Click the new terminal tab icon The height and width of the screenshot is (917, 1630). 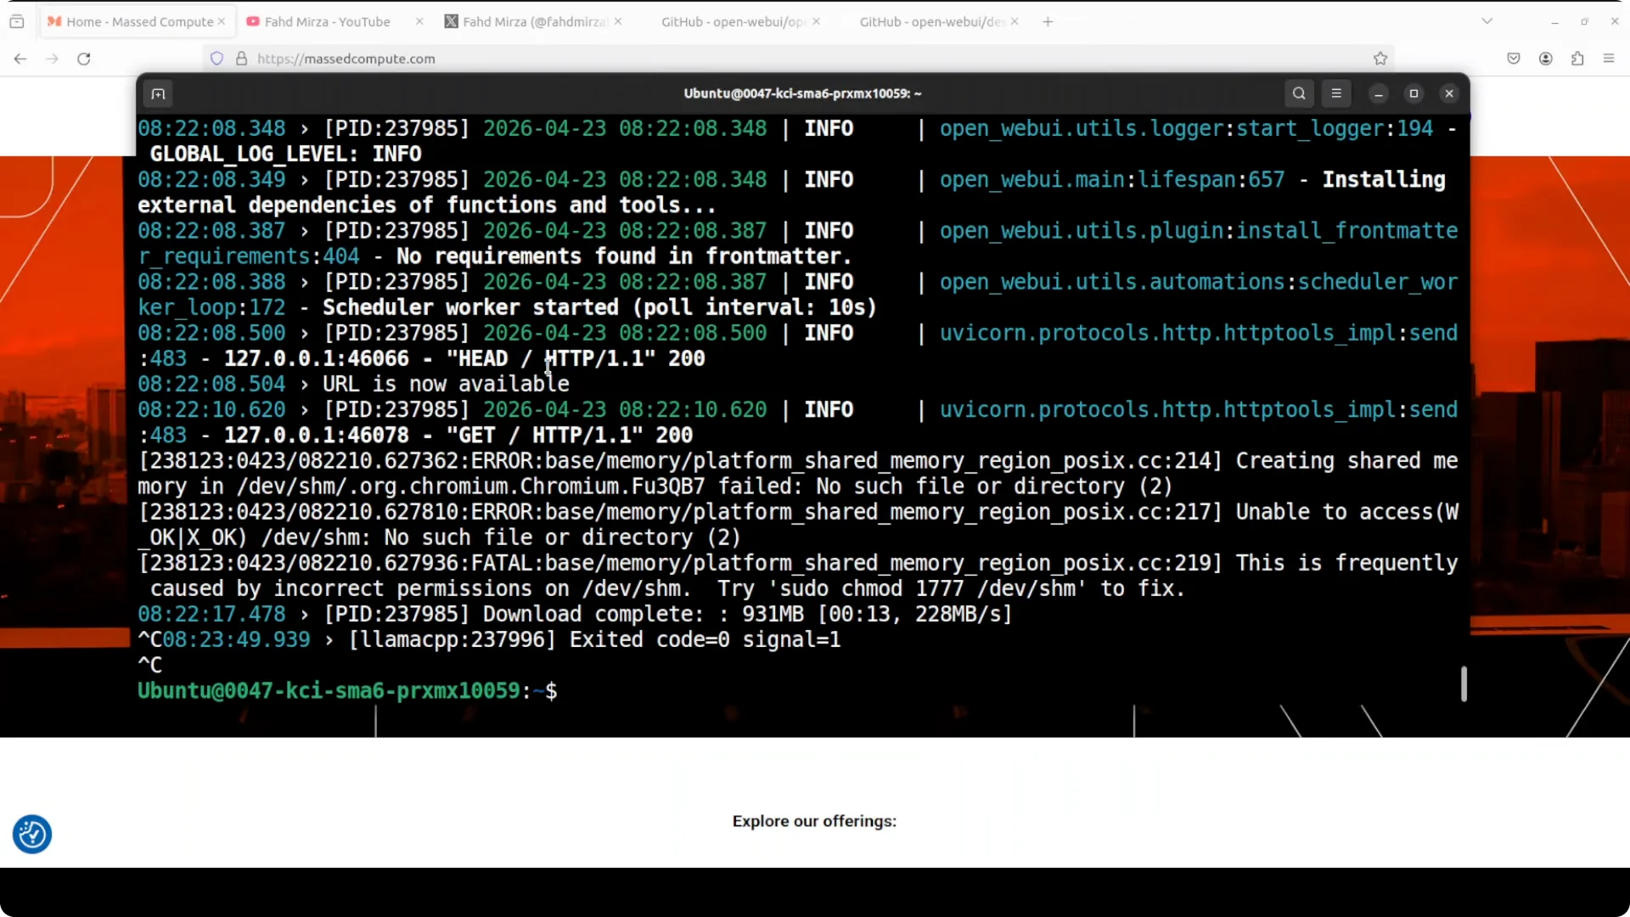pos(158,93)
